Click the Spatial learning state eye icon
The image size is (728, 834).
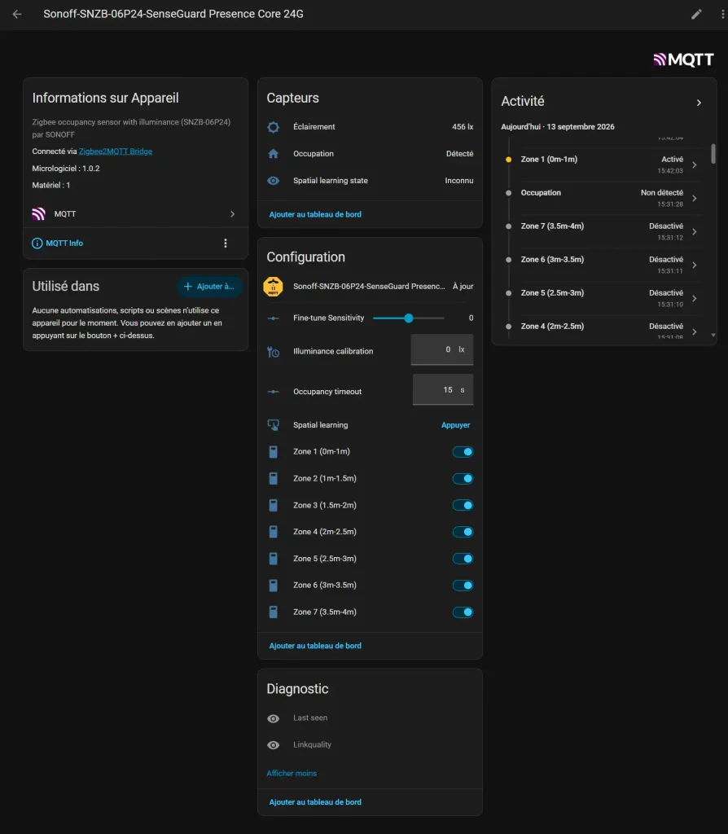click(x=274, y=181)
